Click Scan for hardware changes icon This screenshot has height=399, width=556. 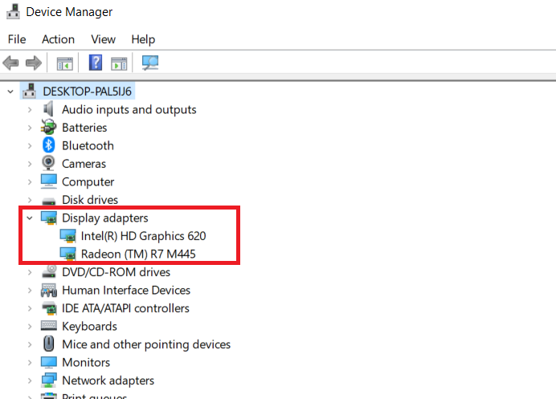click(x=150, y=63)
